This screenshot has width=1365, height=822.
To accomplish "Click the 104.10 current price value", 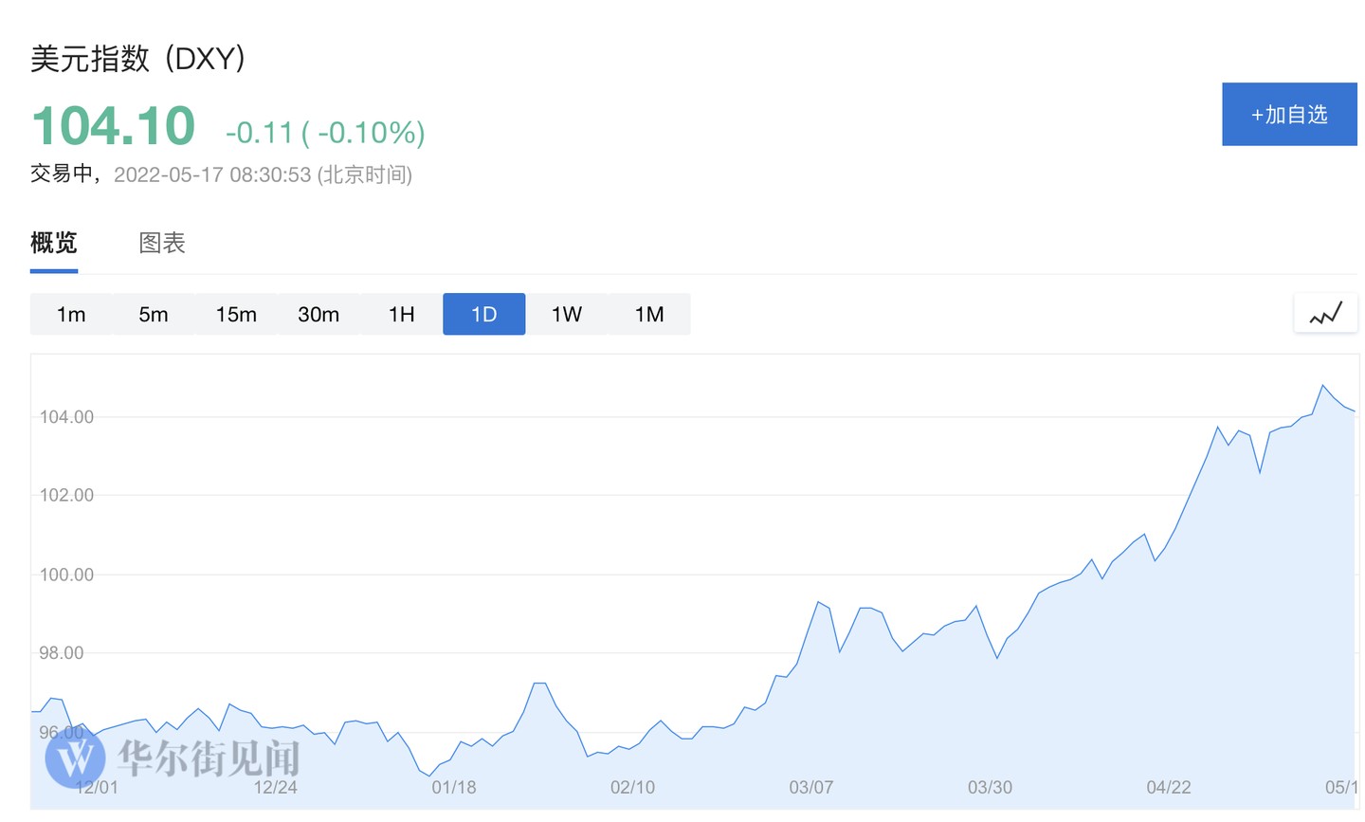I will [114, 126].
